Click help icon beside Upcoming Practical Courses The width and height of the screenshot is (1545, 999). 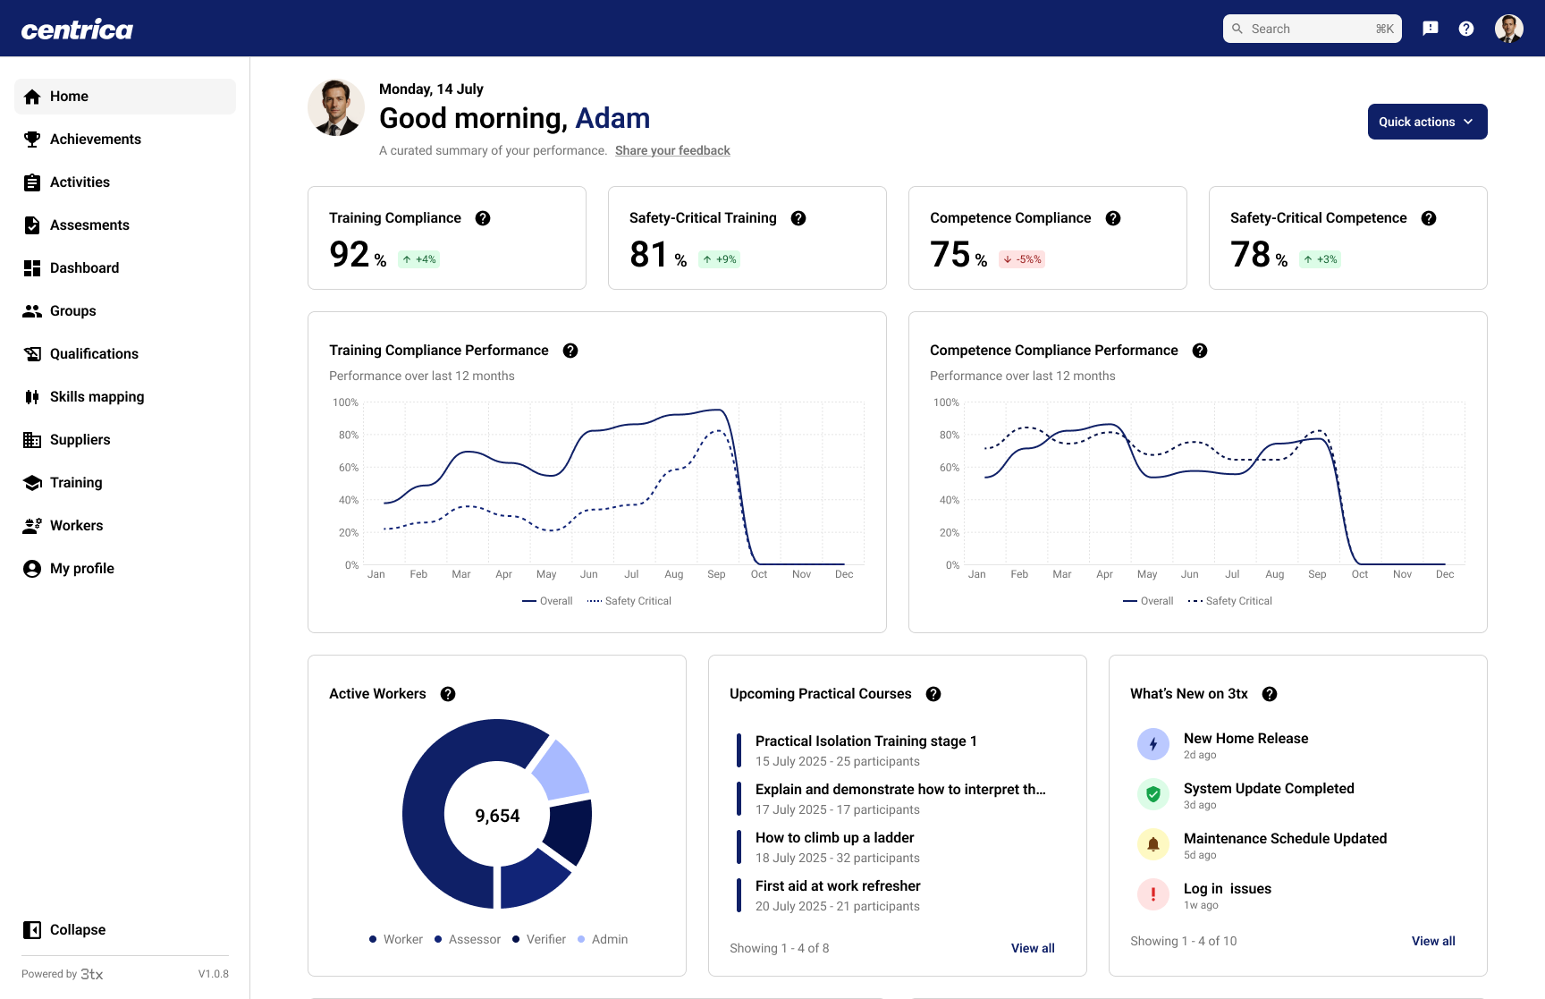(933, 694)
